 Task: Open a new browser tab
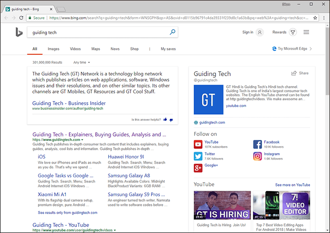[x=61, y=10]
